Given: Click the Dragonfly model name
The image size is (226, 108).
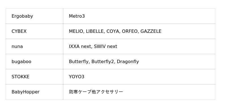Looking at the screenshot, I should [x=128, y=62].
